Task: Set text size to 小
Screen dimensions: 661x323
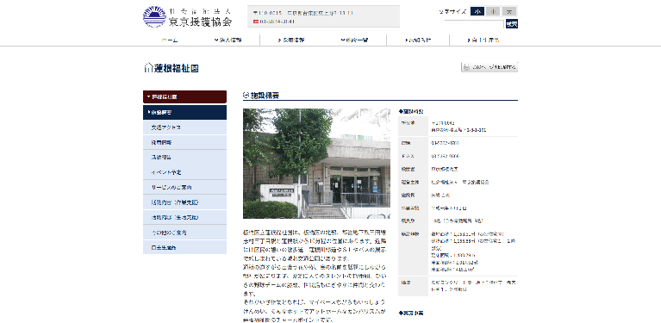Action: [477, 11]
